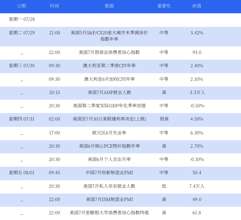The height and width of the screenshot is (220, 241).
Task: Select the 星期一 07/28 date cell
Action: coord(22,19)
